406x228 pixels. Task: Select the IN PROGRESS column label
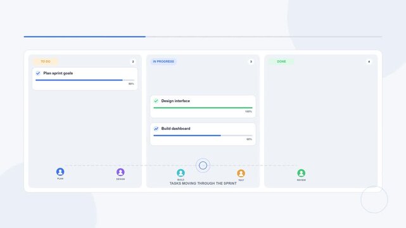[163, 61]
